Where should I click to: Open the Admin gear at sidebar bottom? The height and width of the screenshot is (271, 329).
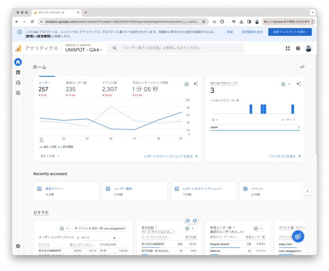(18, 246)
